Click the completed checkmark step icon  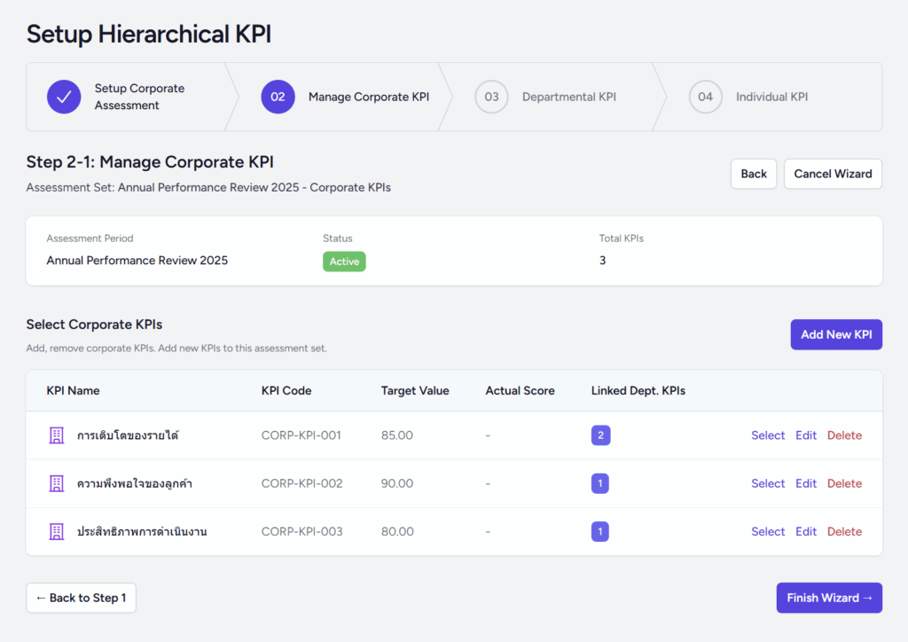tap(64, 97)
